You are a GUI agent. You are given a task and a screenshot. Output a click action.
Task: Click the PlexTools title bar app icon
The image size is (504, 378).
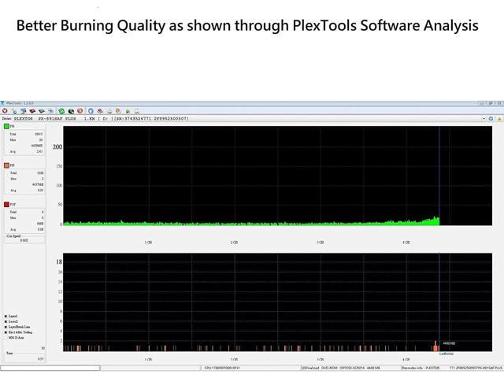pyautogui.click(x=2, y=103)
